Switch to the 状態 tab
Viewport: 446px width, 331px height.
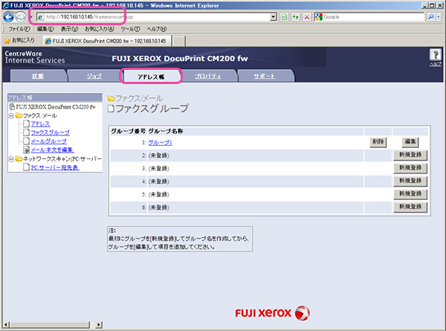[x=37, y=77]
